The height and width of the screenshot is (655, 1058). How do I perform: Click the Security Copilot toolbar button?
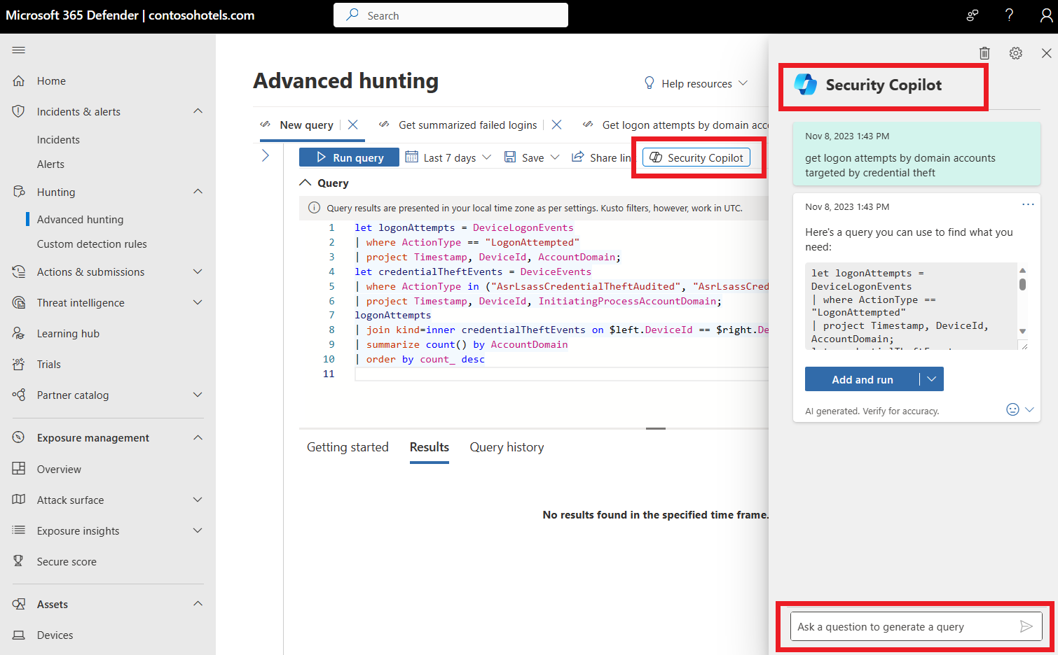tap(696, 157)
